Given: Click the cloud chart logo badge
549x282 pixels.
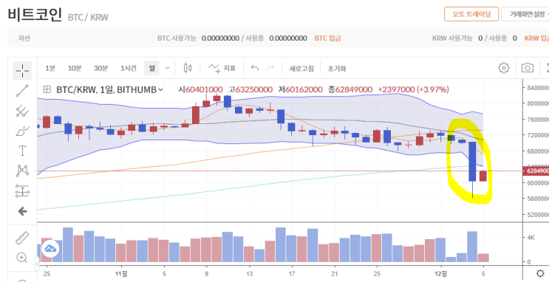Looking at the screenshot, I should [x=51, y=249].
